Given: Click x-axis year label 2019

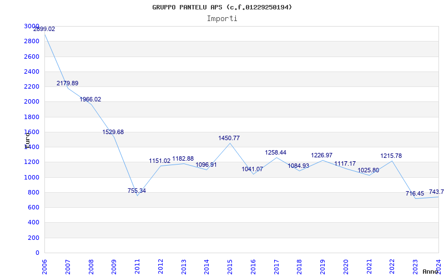Looking at the screenshot, I should coord(323,267).
